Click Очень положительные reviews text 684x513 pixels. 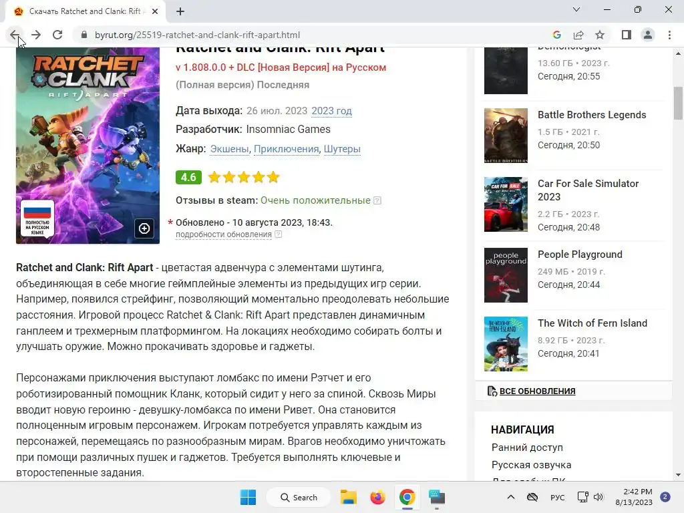click(x=315, y=200)
